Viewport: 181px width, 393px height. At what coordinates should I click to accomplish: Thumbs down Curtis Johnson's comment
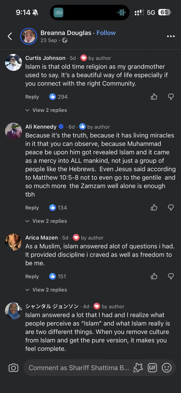click(171, 97)
